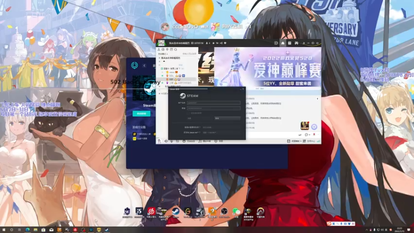Screen dimensions: 414x233
Task: Click the YY channel avatar picture
Action: click(161, 43)
